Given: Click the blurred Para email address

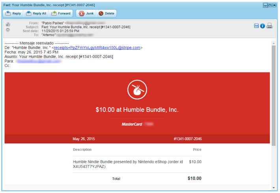Looking at the screenshot, I should 38,61.
